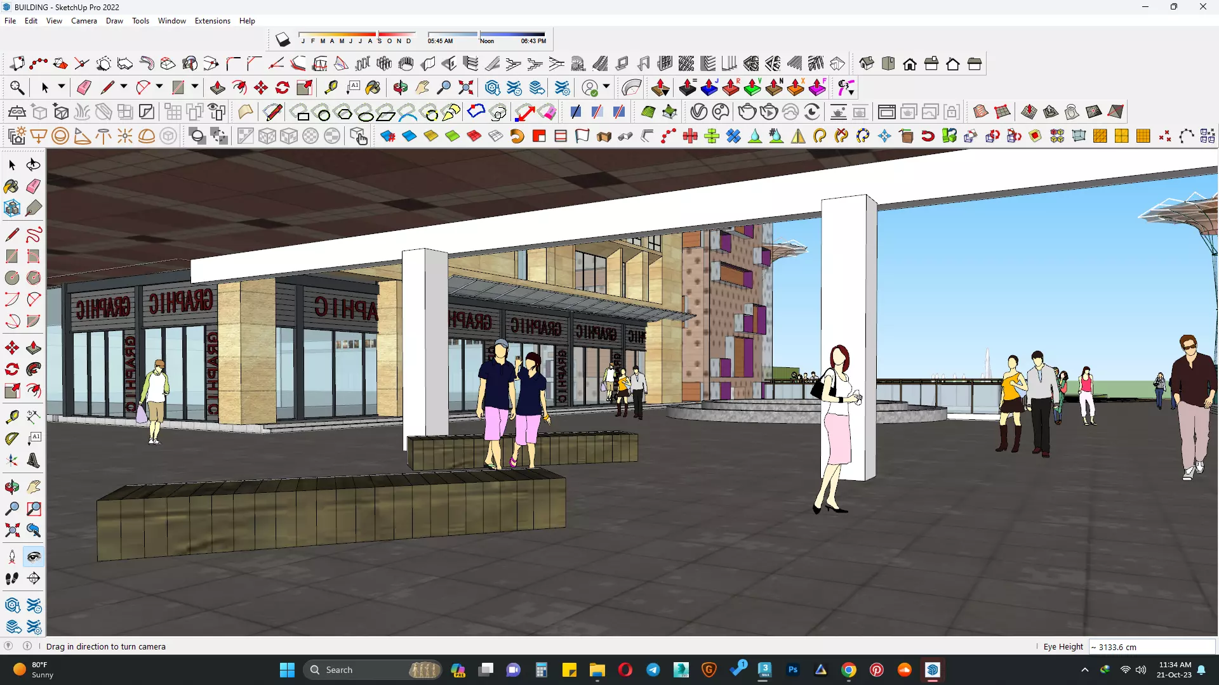The height and width of the screenshot is (685, 1219).
Task: Select the Push/Pull tool in left toolbar
Action: pos(34,348)
